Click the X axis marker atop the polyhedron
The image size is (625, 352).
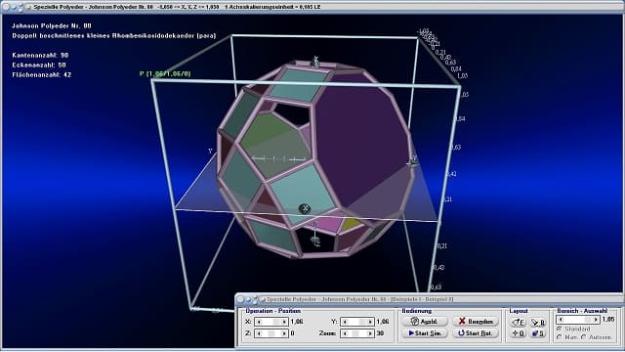[x=315, y=62]
